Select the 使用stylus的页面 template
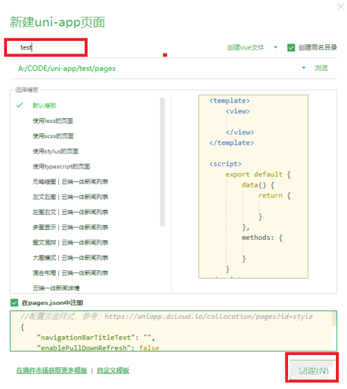The image size is (347, 389). [56, 151]
